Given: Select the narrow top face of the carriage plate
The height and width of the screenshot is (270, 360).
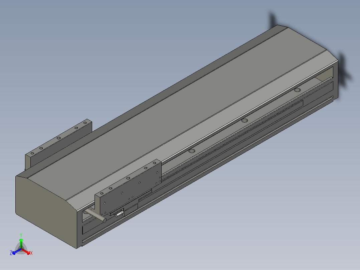Looking at the screenshot, I should tap(128, 177).
